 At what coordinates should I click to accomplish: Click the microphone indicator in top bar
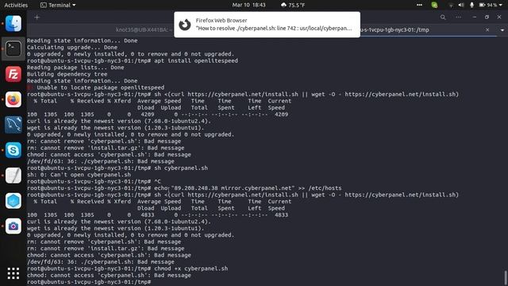click(x=471, y=5)
